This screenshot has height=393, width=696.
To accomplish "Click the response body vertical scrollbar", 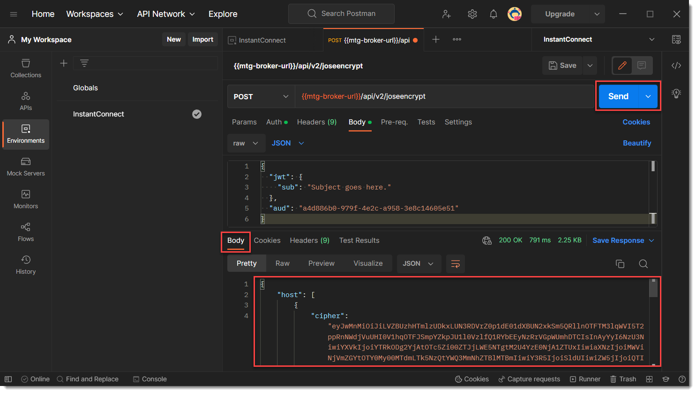I will click(x=653, y=288).
